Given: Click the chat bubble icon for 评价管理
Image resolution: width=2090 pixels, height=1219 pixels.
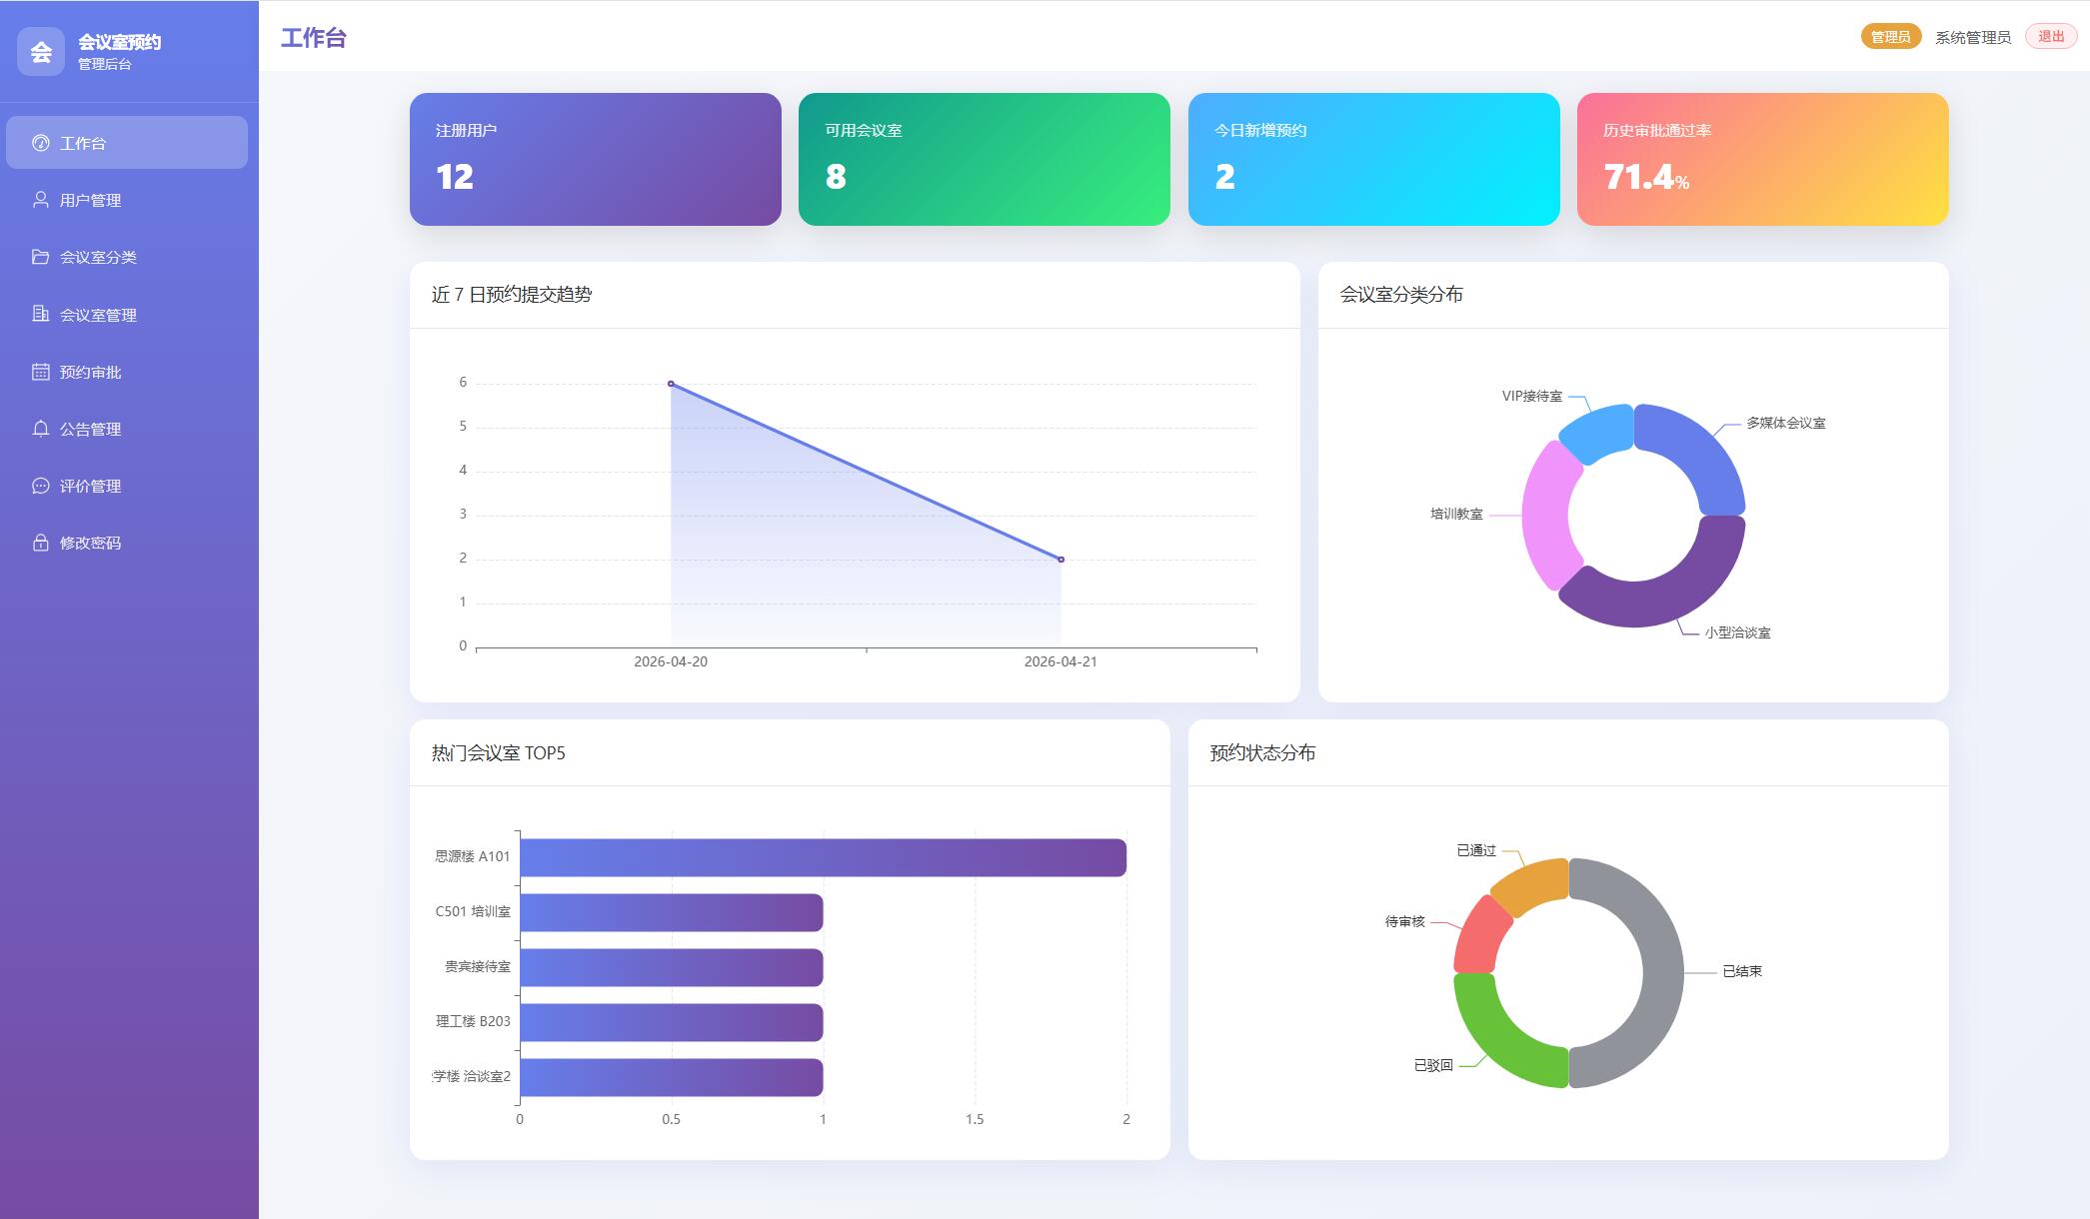Looking at the screenshot, I should 40,486.
